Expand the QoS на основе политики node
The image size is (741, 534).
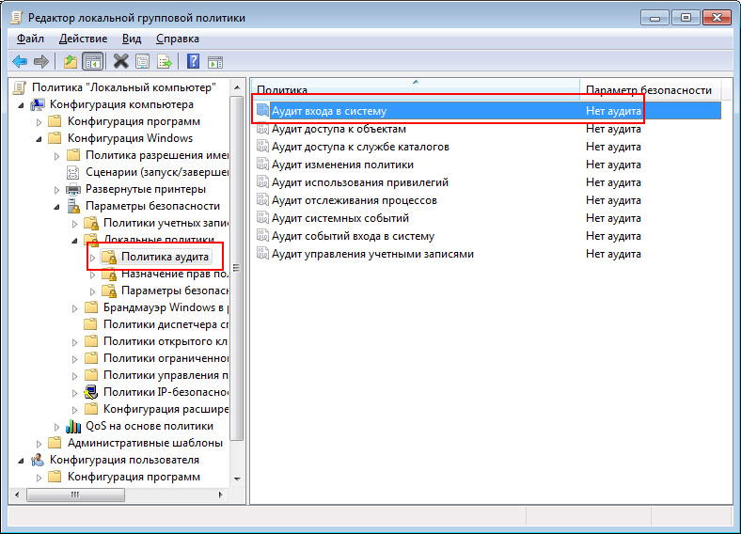point(56,427)
